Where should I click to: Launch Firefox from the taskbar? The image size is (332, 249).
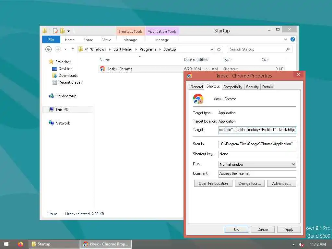click(x=20, y=244)
